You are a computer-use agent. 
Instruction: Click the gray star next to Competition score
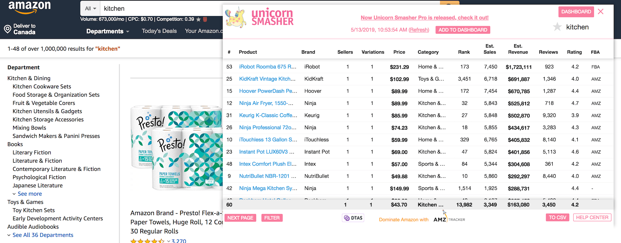coord(198,19)
